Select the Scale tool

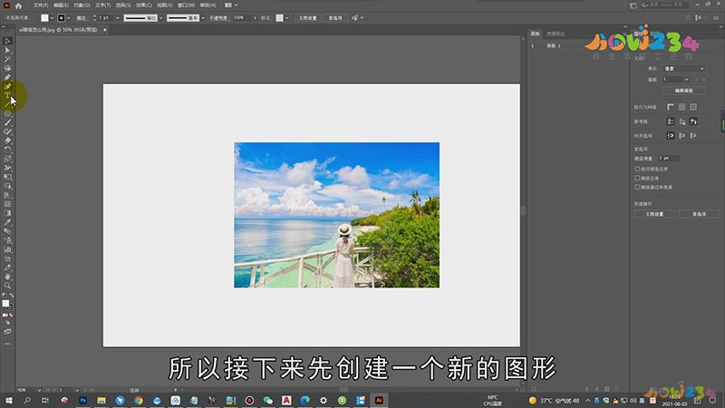(x=7, y=159)
